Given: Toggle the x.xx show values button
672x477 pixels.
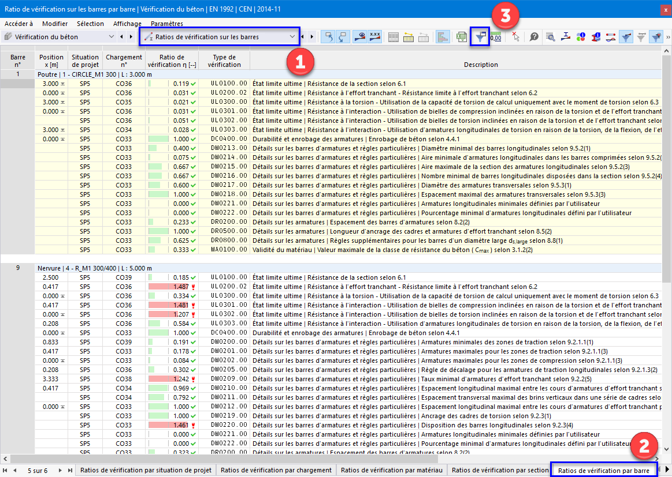Looking at the screenshot, I should tap(375, 37).
